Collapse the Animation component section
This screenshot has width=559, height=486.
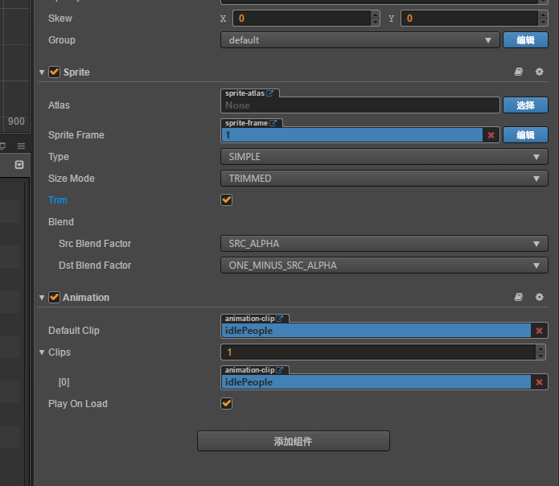pyautogui.click(x=42, y=298)
